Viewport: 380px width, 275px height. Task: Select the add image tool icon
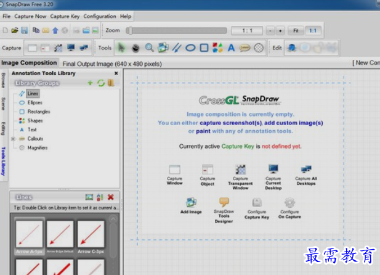[163, 47]
